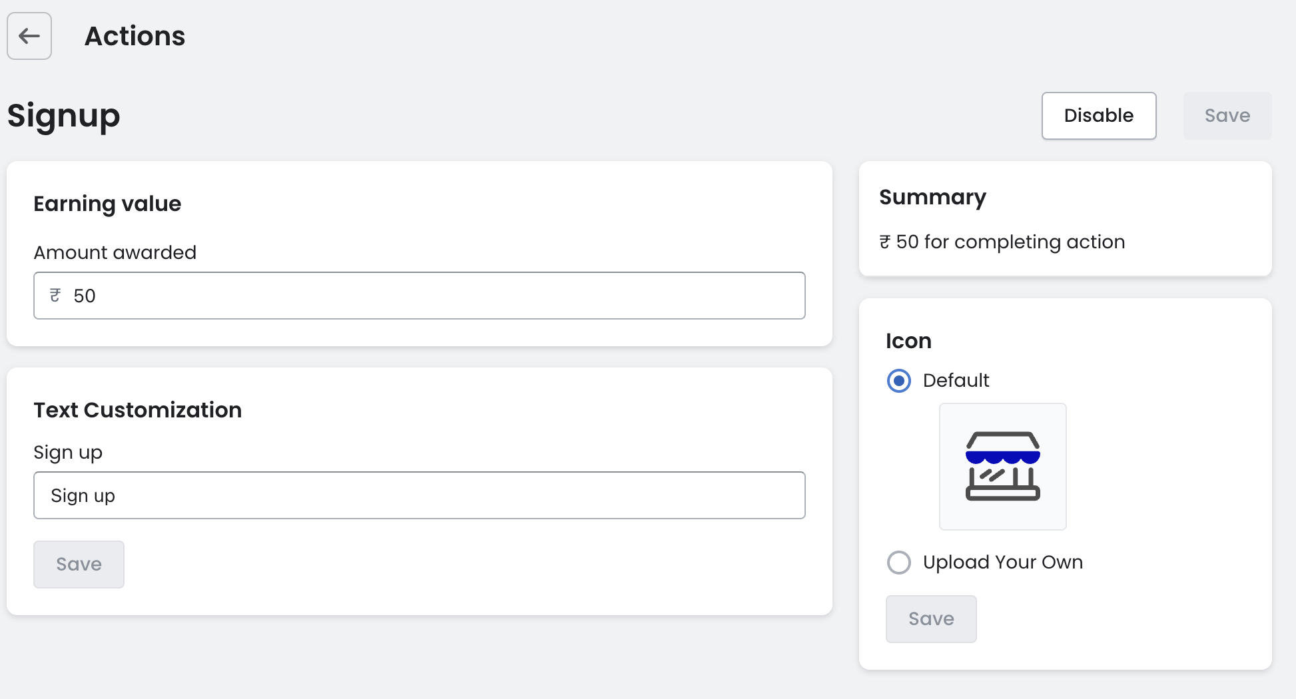This screenshot has height=699, width=1296.
Task: Click the rupee symbol in amount field
Action: pyautogui.click(x=55, y=296)
